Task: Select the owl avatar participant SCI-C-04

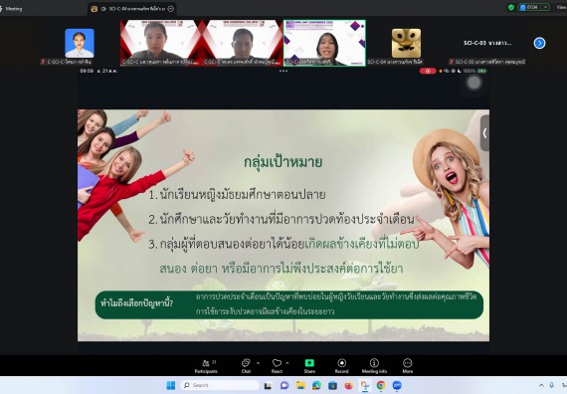Action: pos(406,43)
